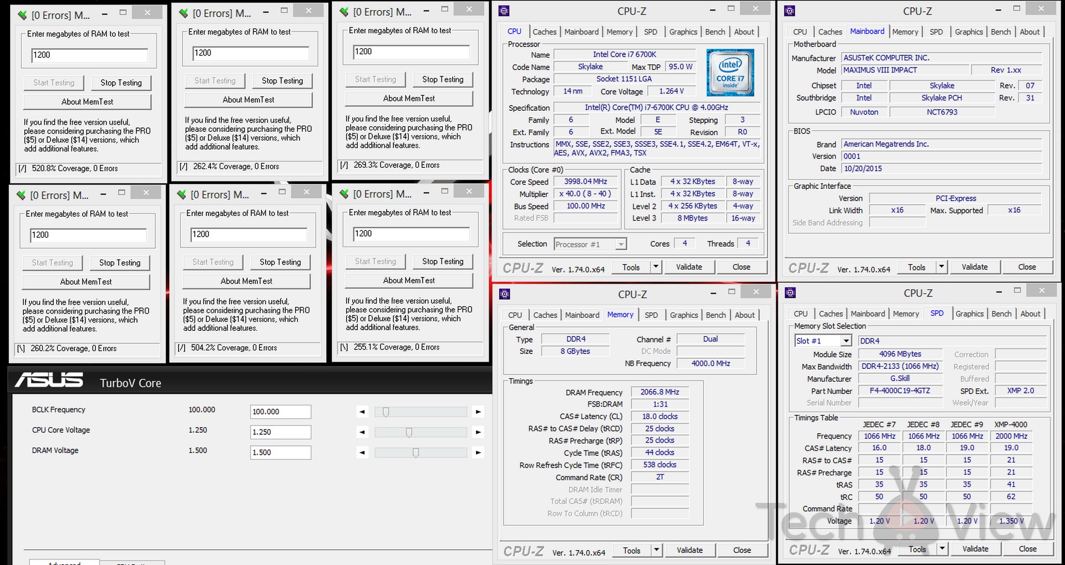Screen dimensions: 1065x565
Task: Open About MemTest in the 262.4% coverage window
Action: tap(248, 100)
